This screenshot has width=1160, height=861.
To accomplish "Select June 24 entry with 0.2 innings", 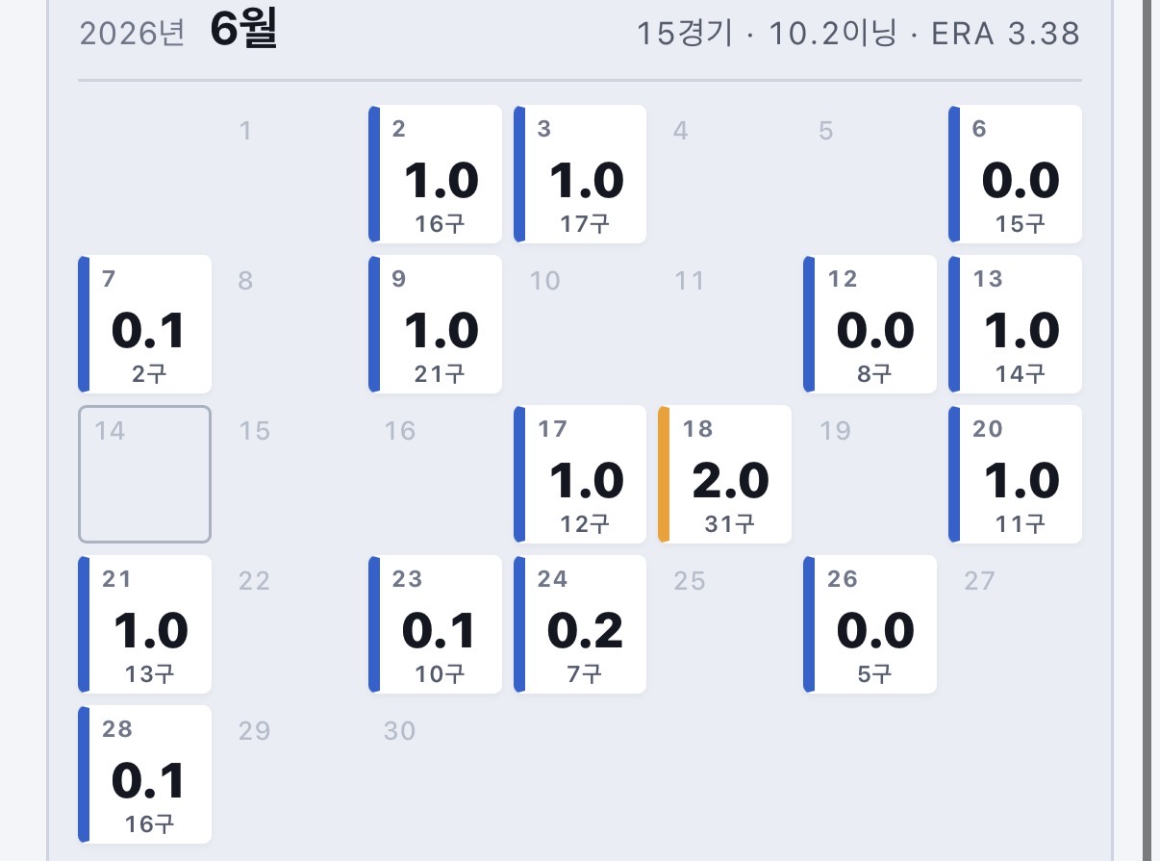I will 580,624.
